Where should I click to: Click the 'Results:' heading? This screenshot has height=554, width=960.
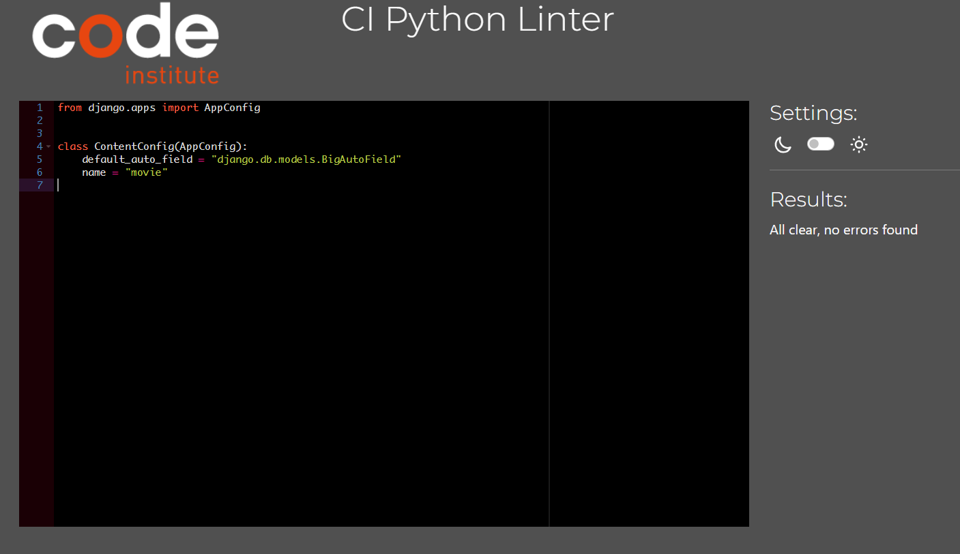(x=809, y=200)
